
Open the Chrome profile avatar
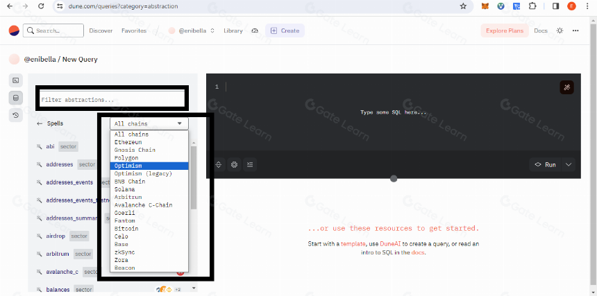click(571, 6)
